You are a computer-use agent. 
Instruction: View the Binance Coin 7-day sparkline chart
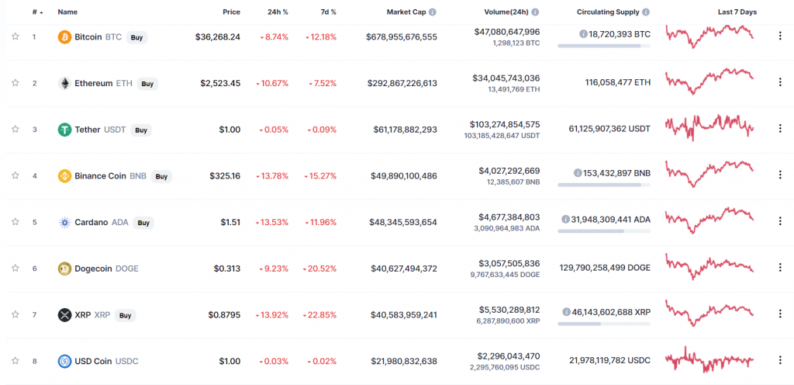(709, 175)
